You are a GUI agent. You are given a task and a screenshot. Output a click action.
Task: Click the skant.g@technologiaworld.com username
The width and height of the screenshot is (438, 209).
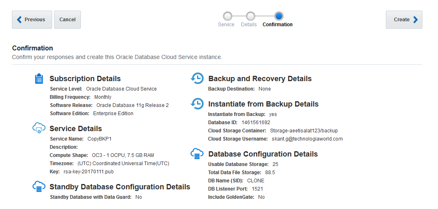coord(307,139)
